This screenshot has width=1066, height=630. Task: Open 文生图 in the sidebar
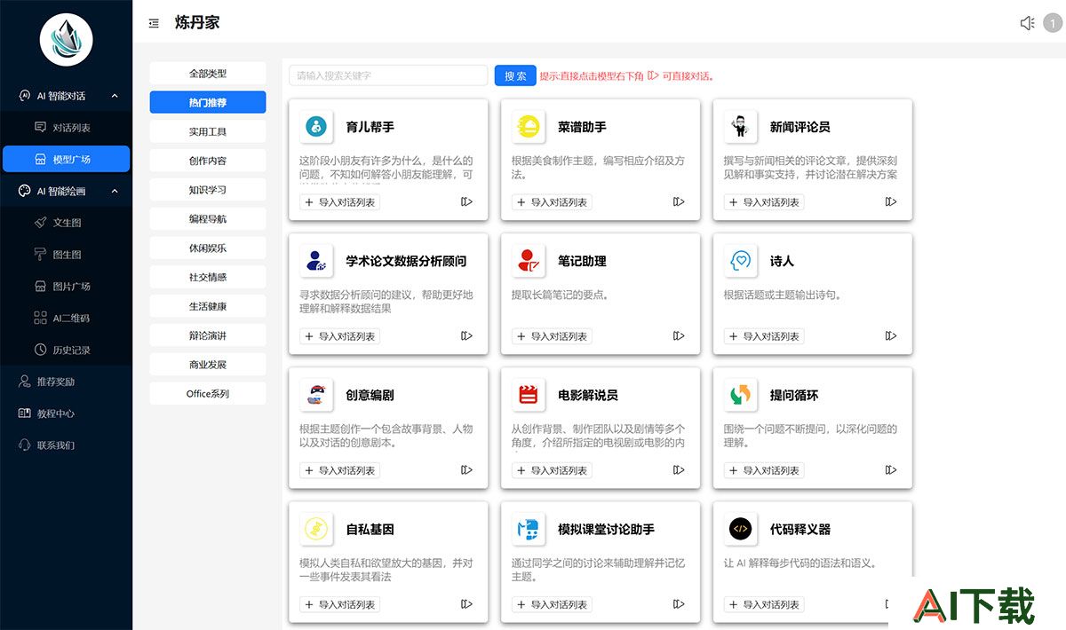67,223
